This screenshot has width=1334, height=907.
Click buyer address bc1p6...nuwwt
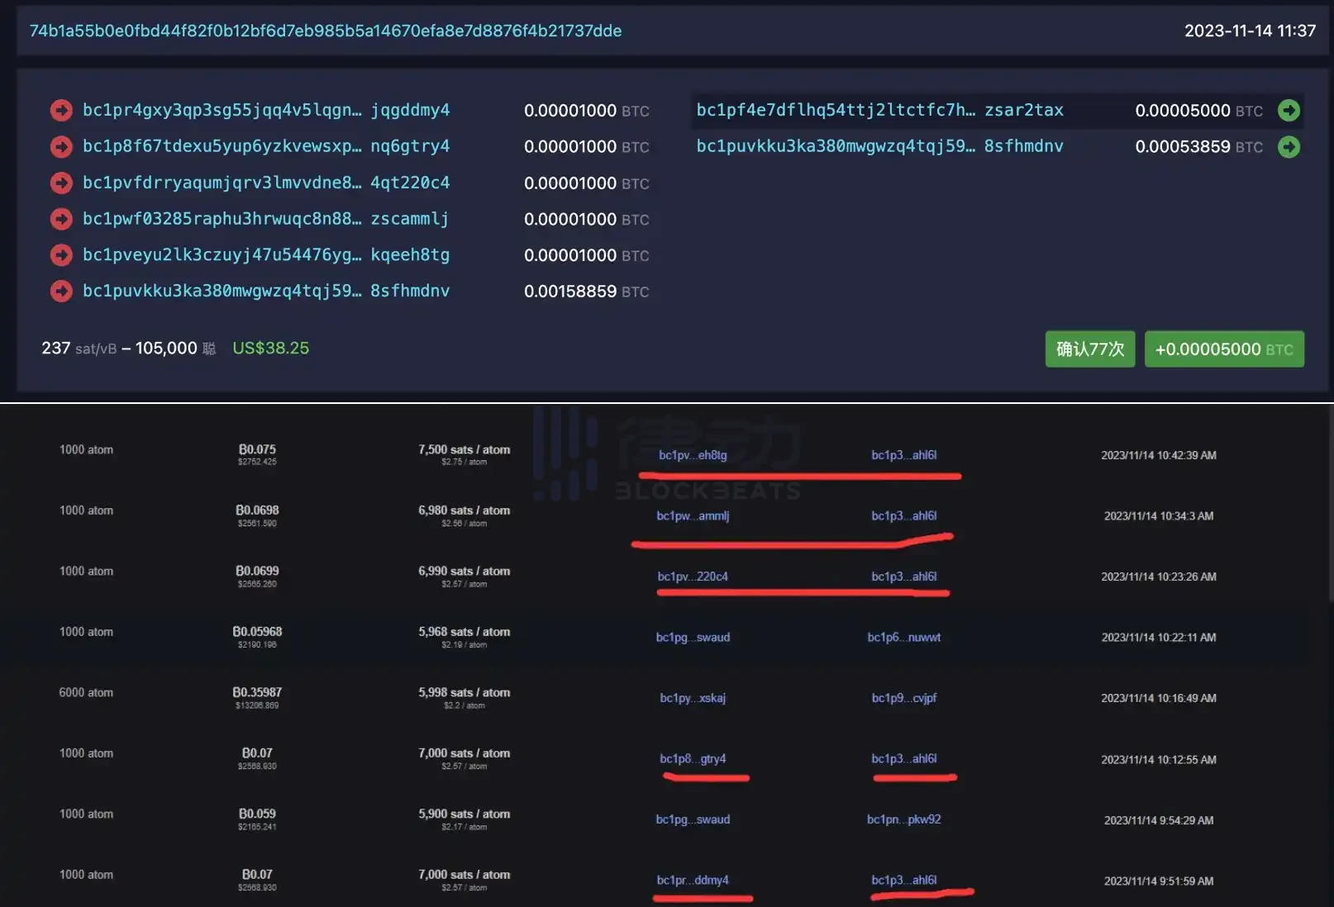coord(903,638)
